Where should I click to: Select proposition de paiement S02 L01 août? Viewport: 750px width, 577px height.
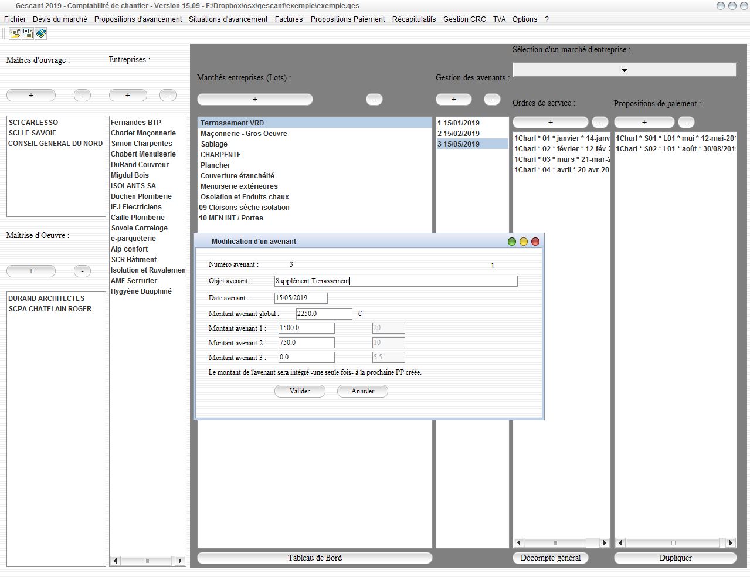coord(675,149)
